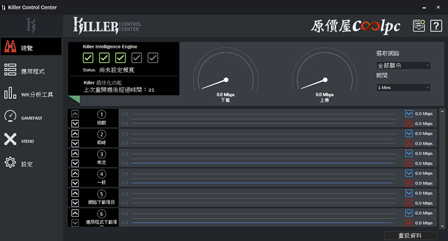
Task: Move priority 5 網路下載項目 up
Action: click(x=75, y=193)
